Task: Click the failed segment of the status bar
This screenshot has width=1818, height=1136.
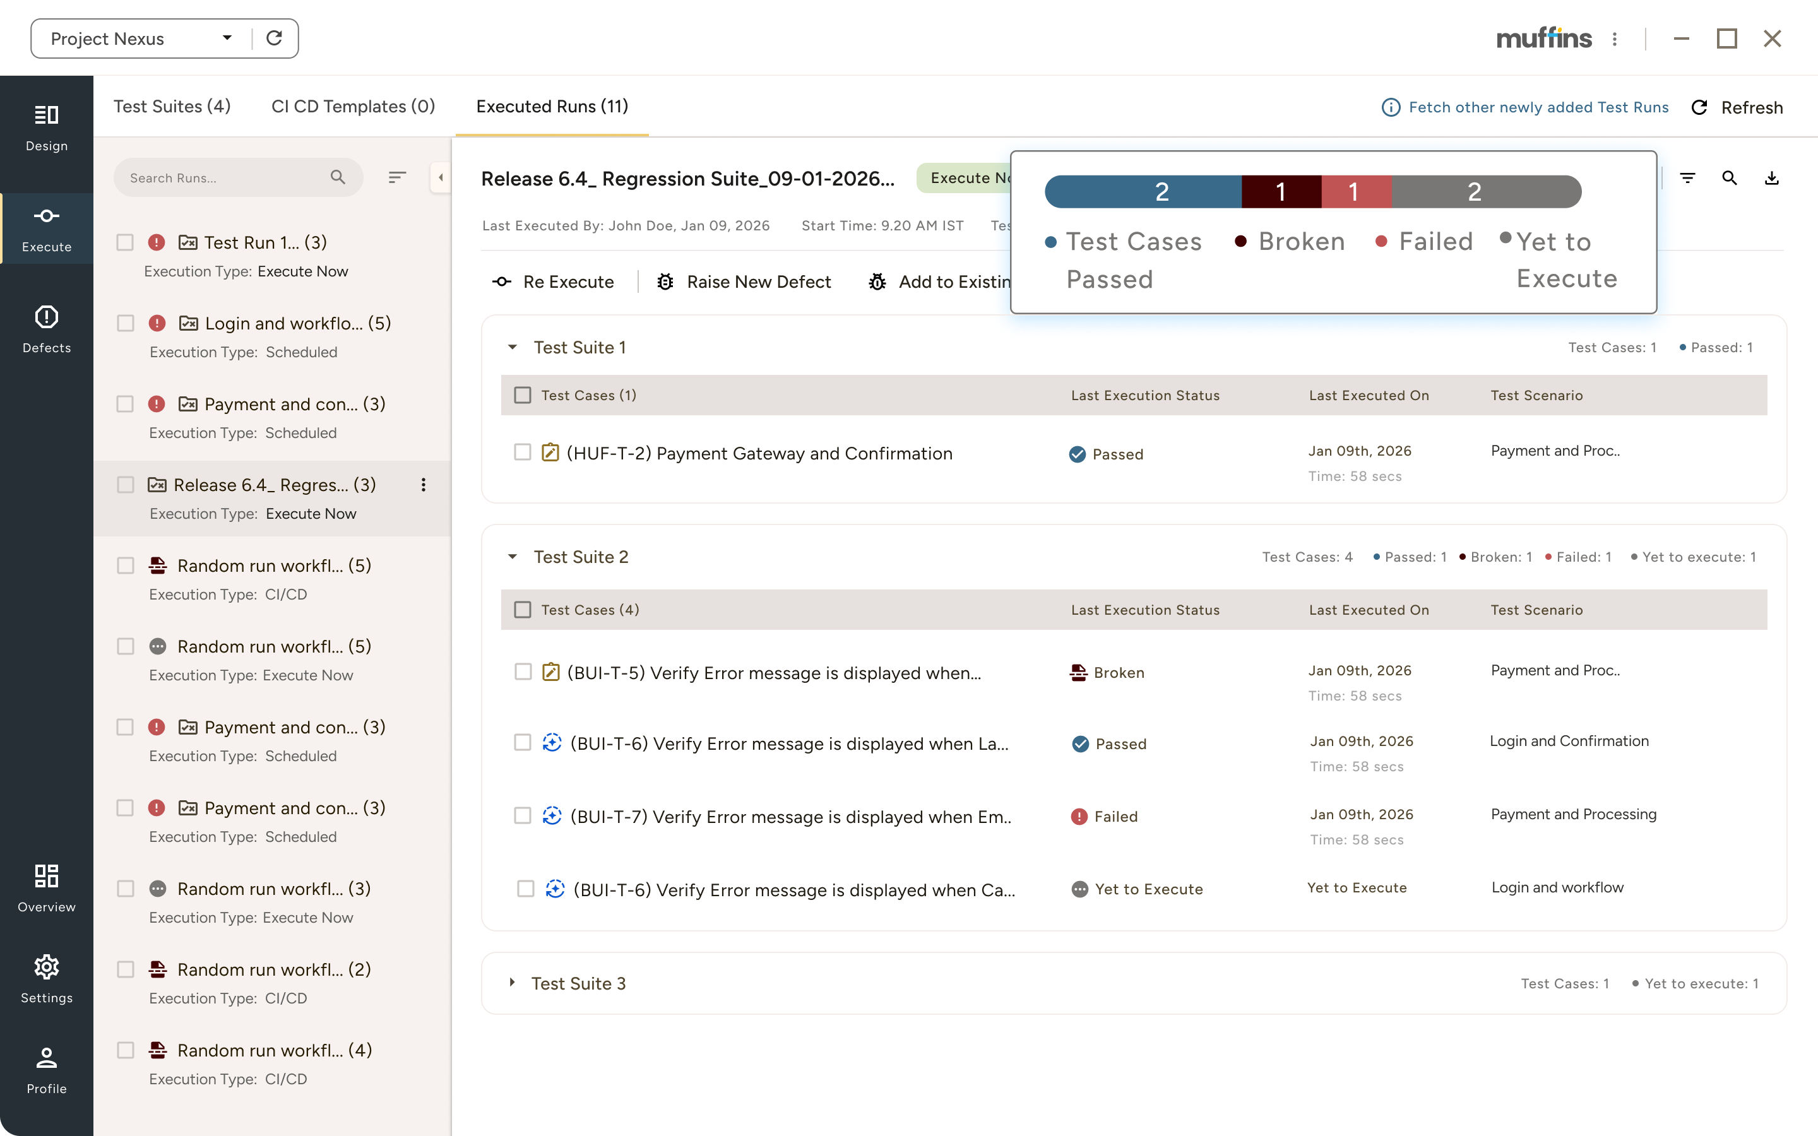Action: click(x=1356, y=192)
